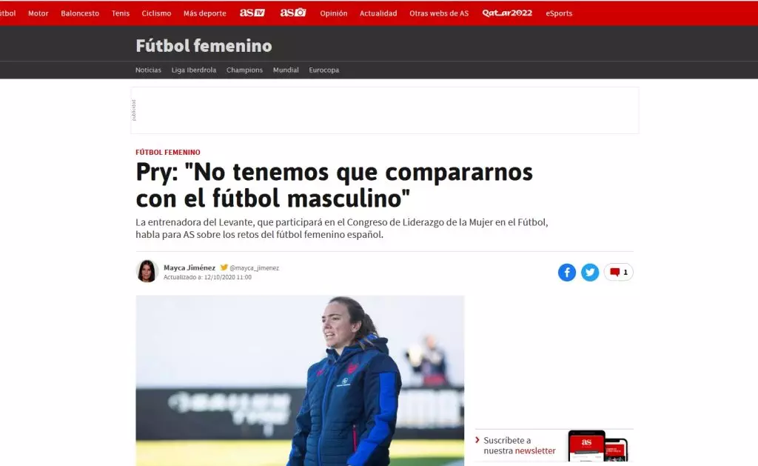The image size is (758, 466).
Task: Open the Mundial section
Action: click(x=286, y=70)
